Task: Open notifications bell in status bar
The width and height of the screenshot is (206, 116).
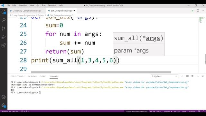Action: (203, 111)
